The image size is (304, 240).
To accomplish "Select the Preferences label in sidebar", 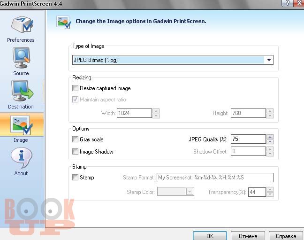I will click(21, 40).
